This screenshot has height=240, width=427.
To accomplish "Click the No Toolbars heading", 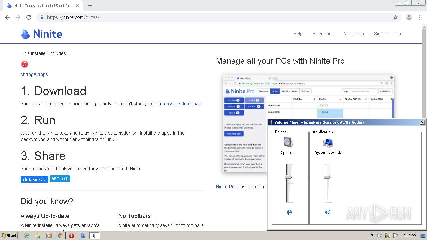I will coord(134,216).
